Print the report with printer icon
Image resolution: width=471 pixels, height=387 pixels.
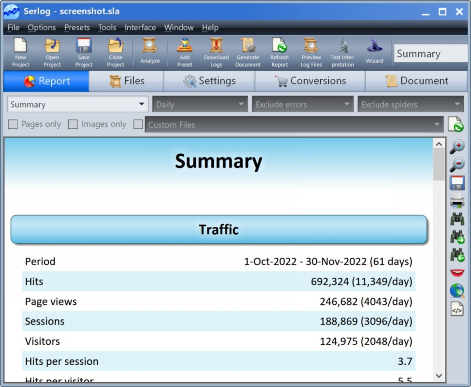pyautogui.click(x=457, y=201)
